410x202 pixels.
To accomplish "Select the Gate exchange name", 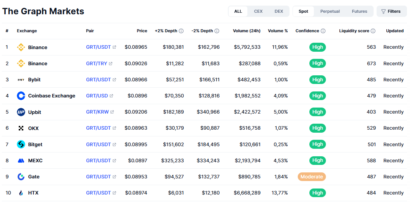I will tap(34, 177).
